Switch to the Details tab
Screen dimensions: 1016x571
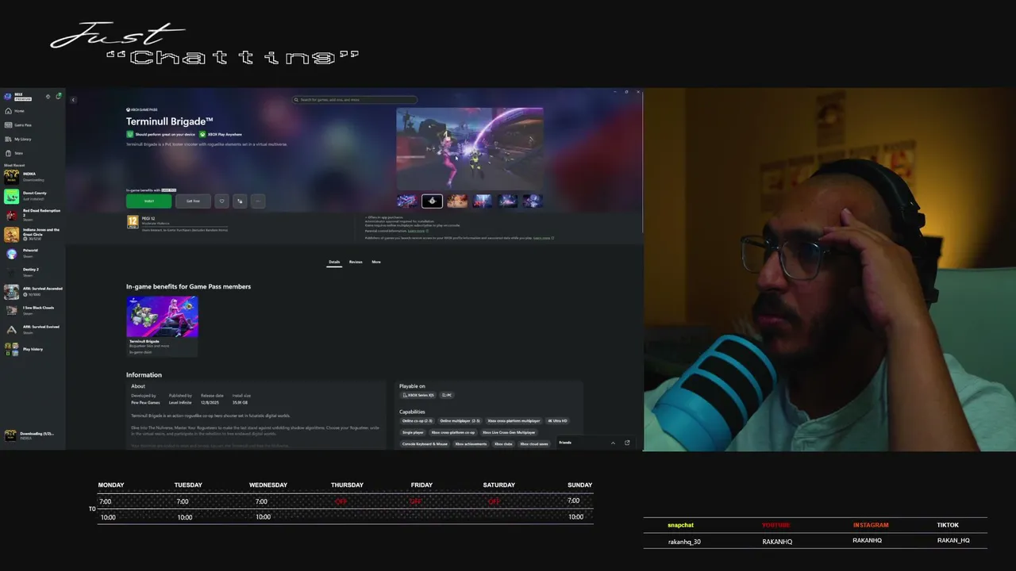point(334,262)
